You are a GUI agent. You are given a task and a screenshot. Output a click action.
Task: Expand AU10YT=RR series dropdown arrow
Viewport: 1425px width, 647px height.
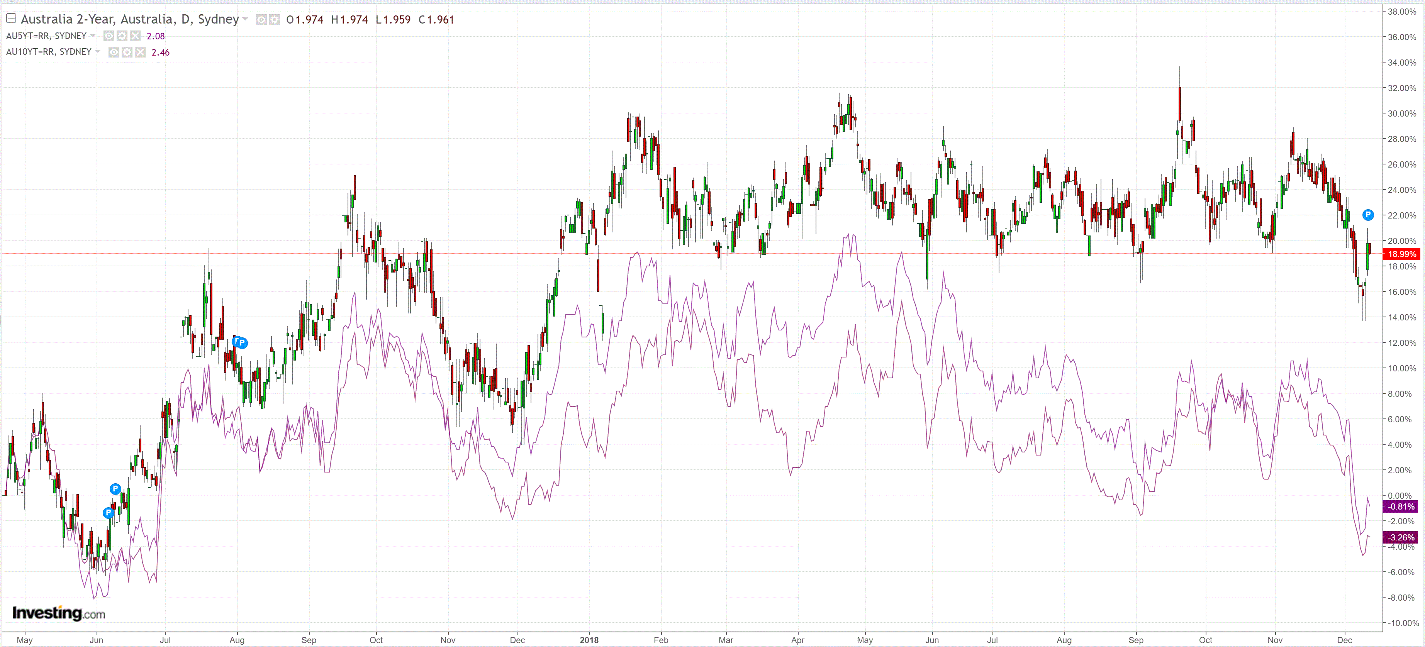98,52
